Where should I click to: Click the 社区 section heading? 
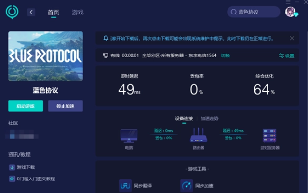(13, 123)
